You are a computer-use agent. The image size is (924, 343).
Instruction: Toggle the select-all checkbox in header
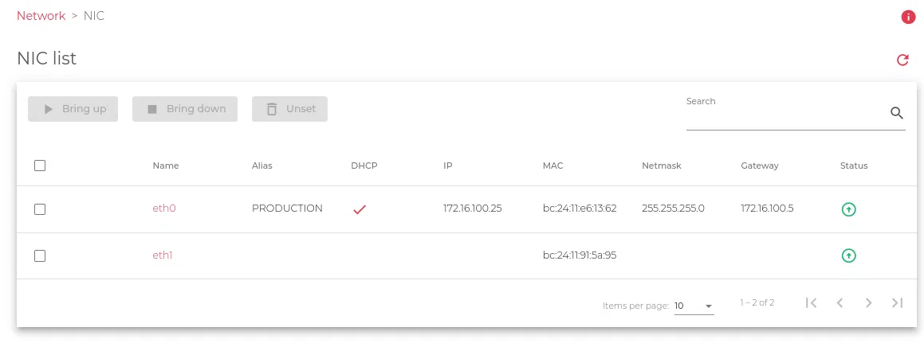40,166
